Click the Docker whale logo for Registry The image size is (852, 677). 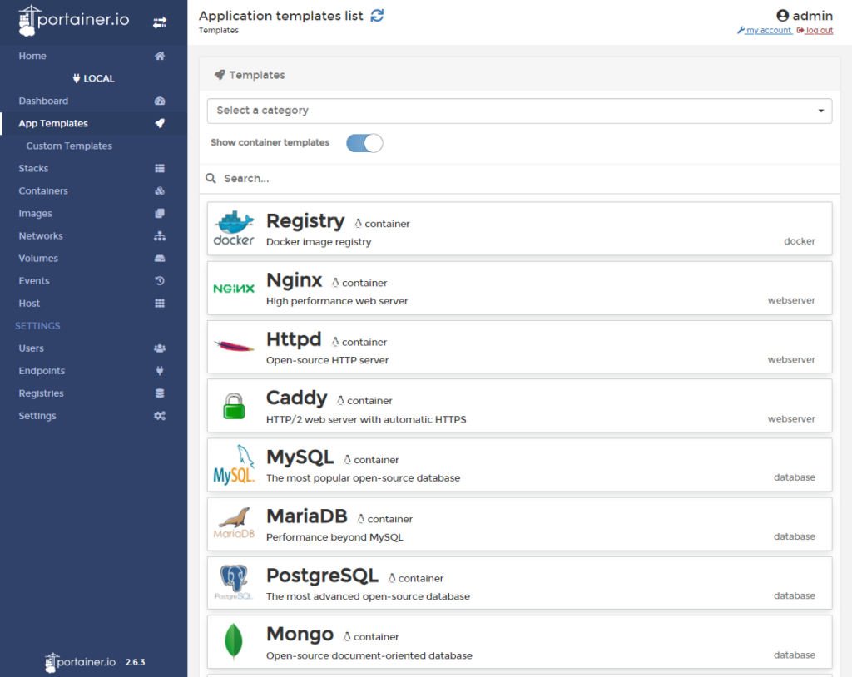point(234,228)
